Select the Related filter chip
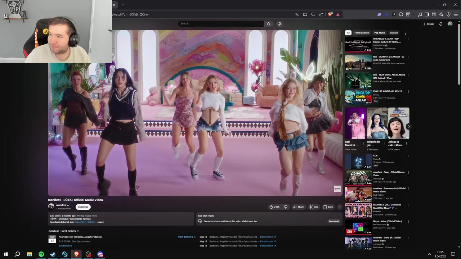The image size is (461, 259). pyautogui.click(x=394, y=33)
